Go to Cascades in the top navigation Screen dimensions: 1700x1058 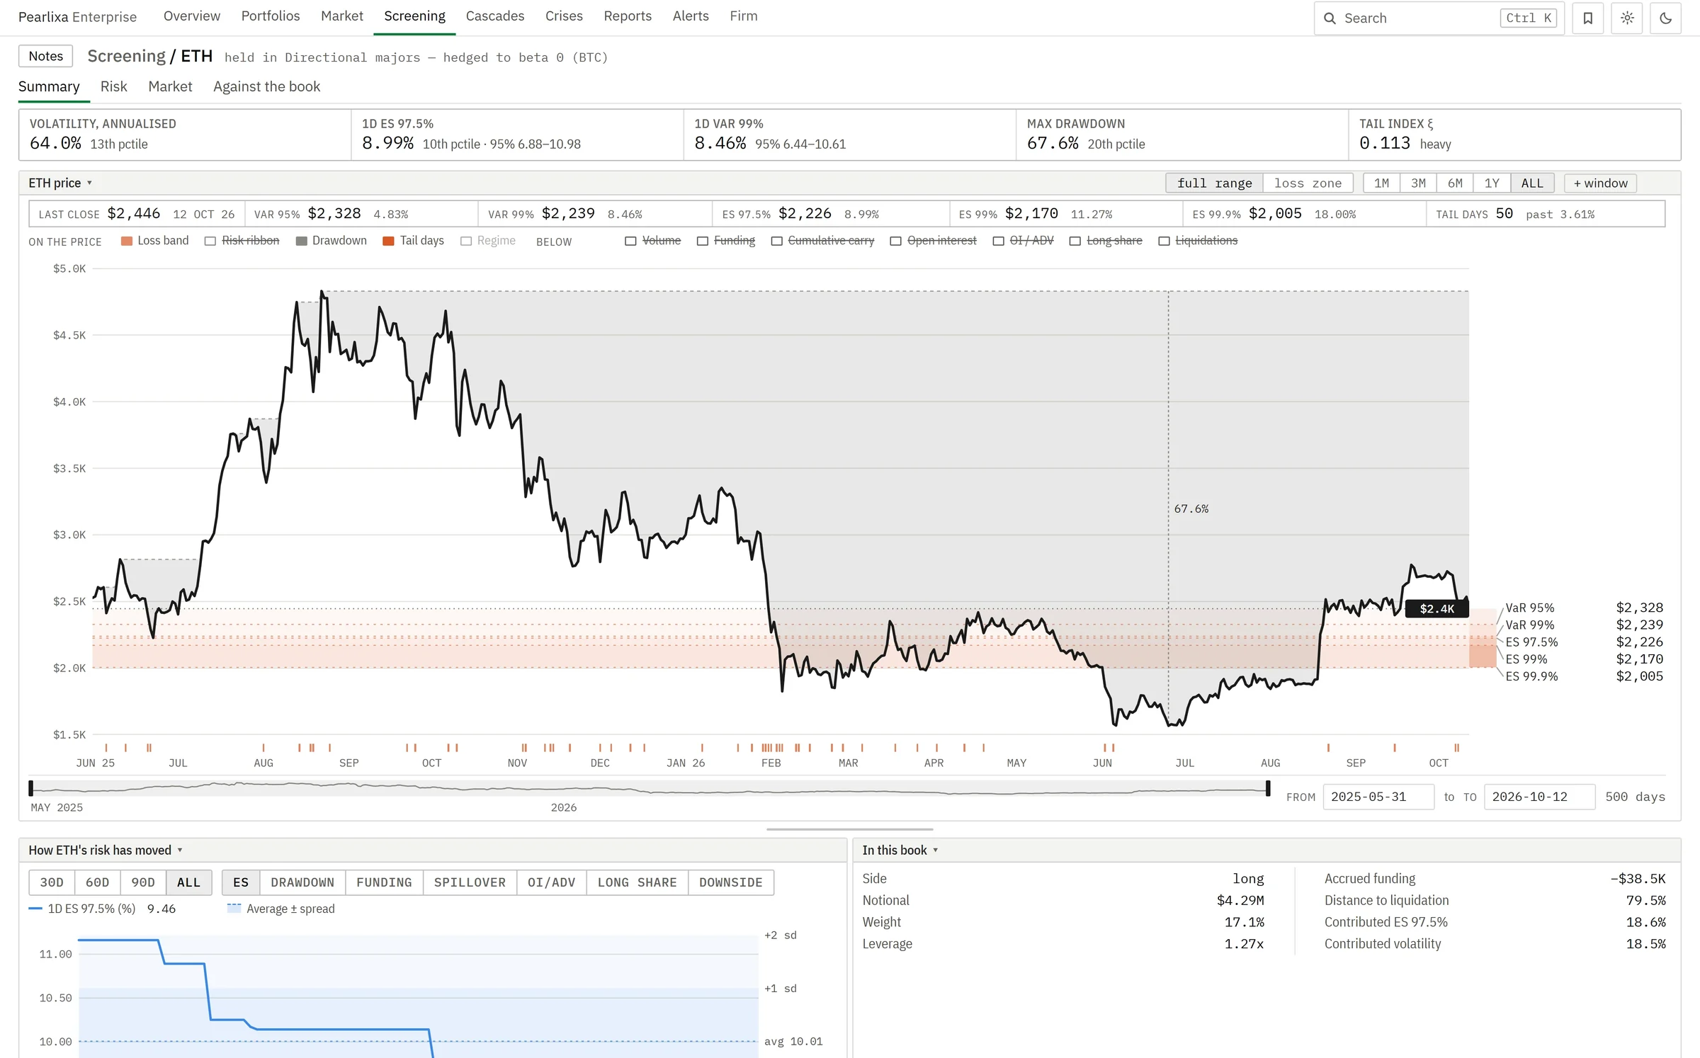[x=494, y=16]
